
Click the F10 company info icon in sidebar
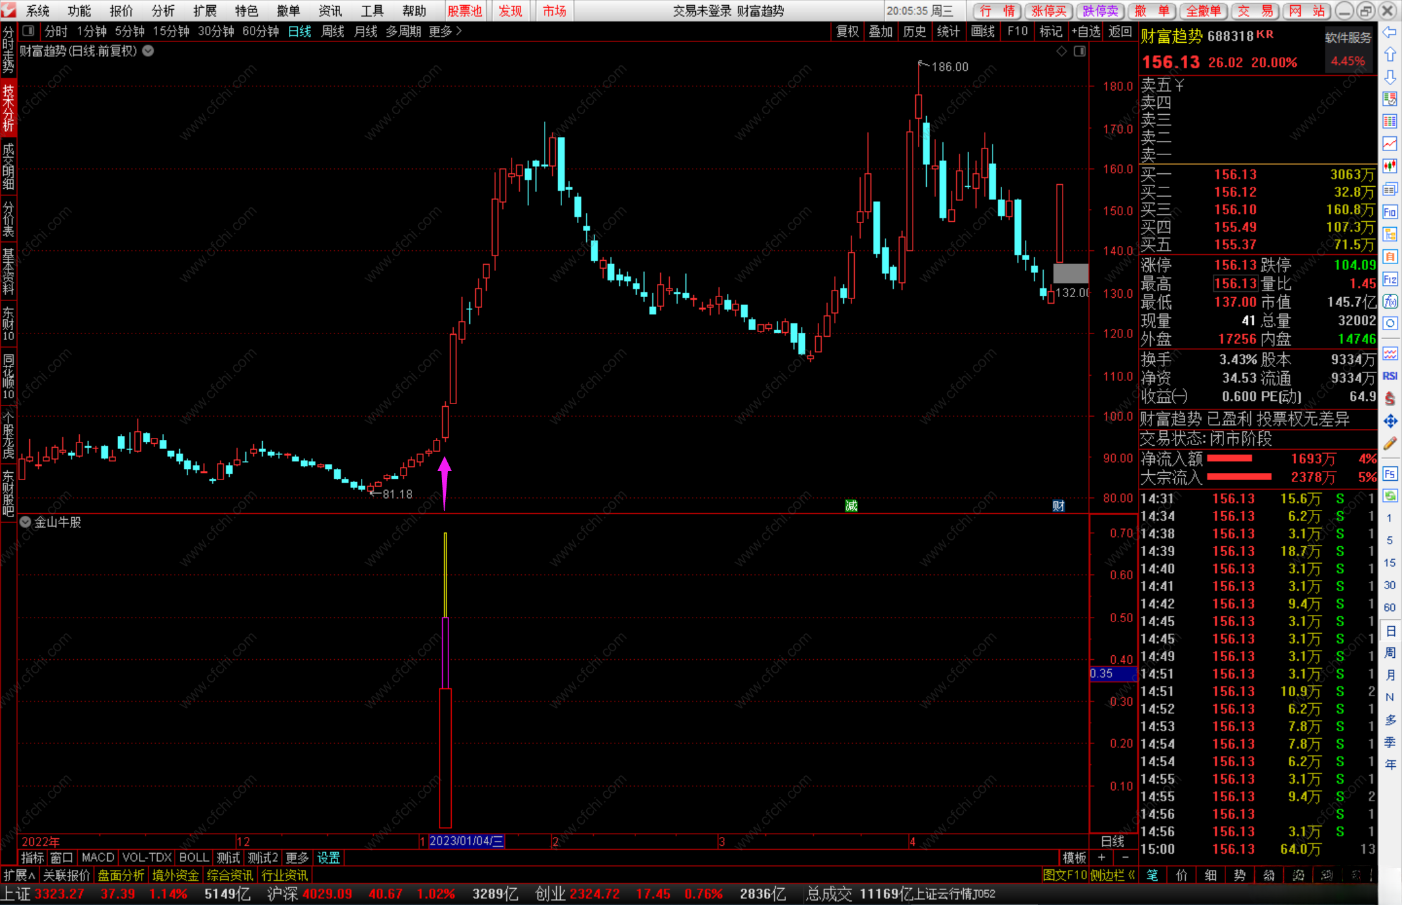click(1390, 212)
